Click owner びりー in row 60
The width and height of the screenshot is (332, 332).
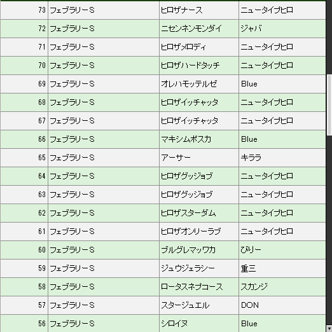[x=251, y=250]
